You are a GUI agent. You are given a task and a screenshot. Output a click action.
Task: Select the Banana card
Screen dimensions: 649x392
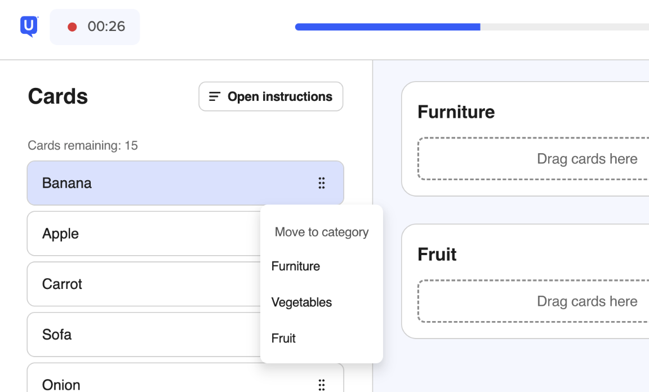pyautogui.click(x=185, y=183)
